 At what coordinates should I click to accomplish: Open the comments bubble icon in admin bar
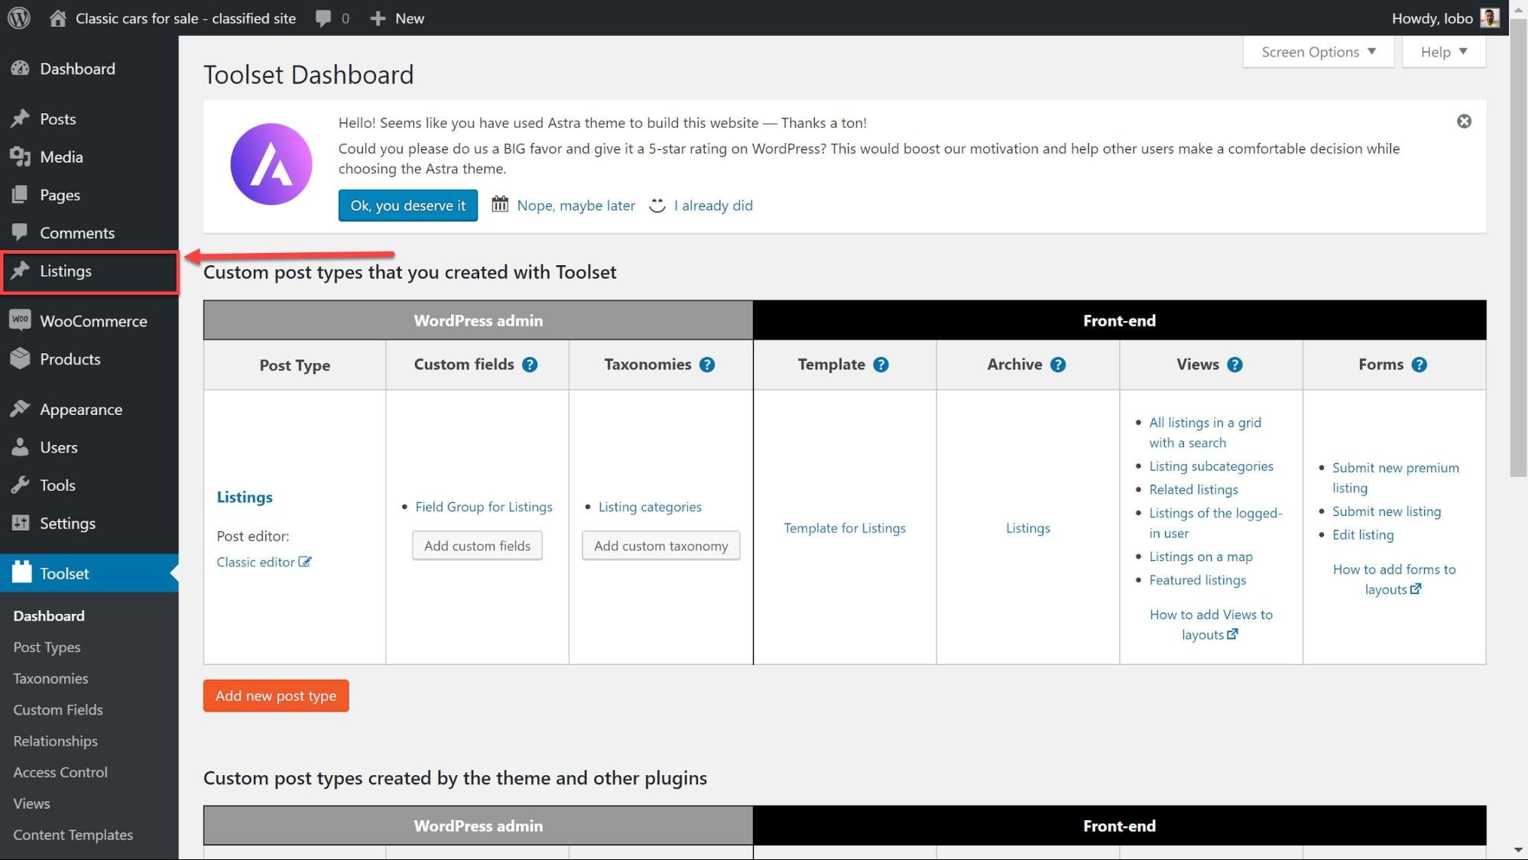[x=323, y=18]
